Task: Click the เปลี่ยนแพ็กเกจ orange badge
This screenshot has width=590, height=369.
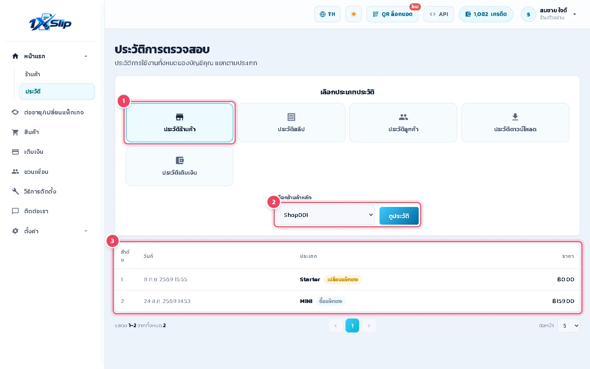Action: click(343, 280)
